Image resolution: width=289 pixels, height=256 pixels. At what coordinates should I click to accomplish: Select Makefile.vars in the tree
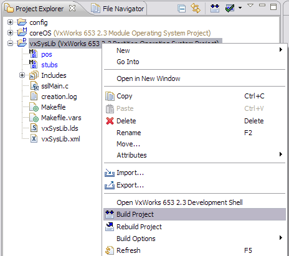[61, 118]
